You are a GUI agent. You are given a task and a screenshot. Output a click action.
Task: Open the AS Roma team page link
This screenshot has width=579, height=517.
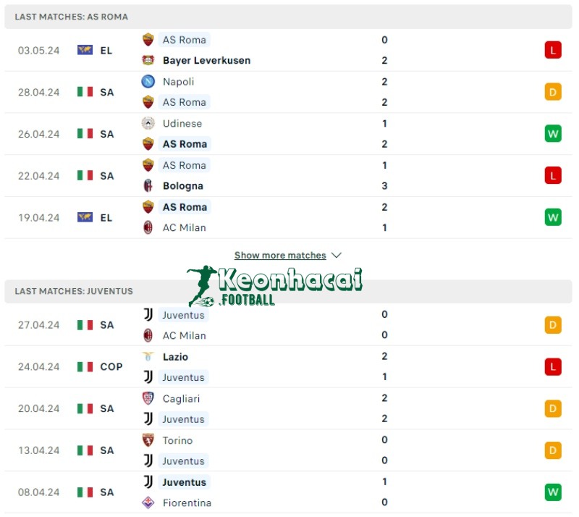[x=184, y=40]
